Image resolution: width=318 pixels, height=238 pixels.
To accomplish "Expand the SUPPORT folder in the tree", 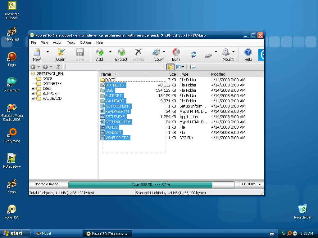I will [x=33, y=93].
